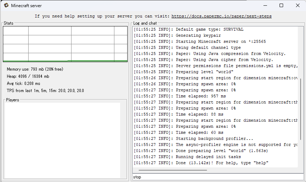Click the "Log and chat" panel label
306x182 pixels.
click(145, 23)
